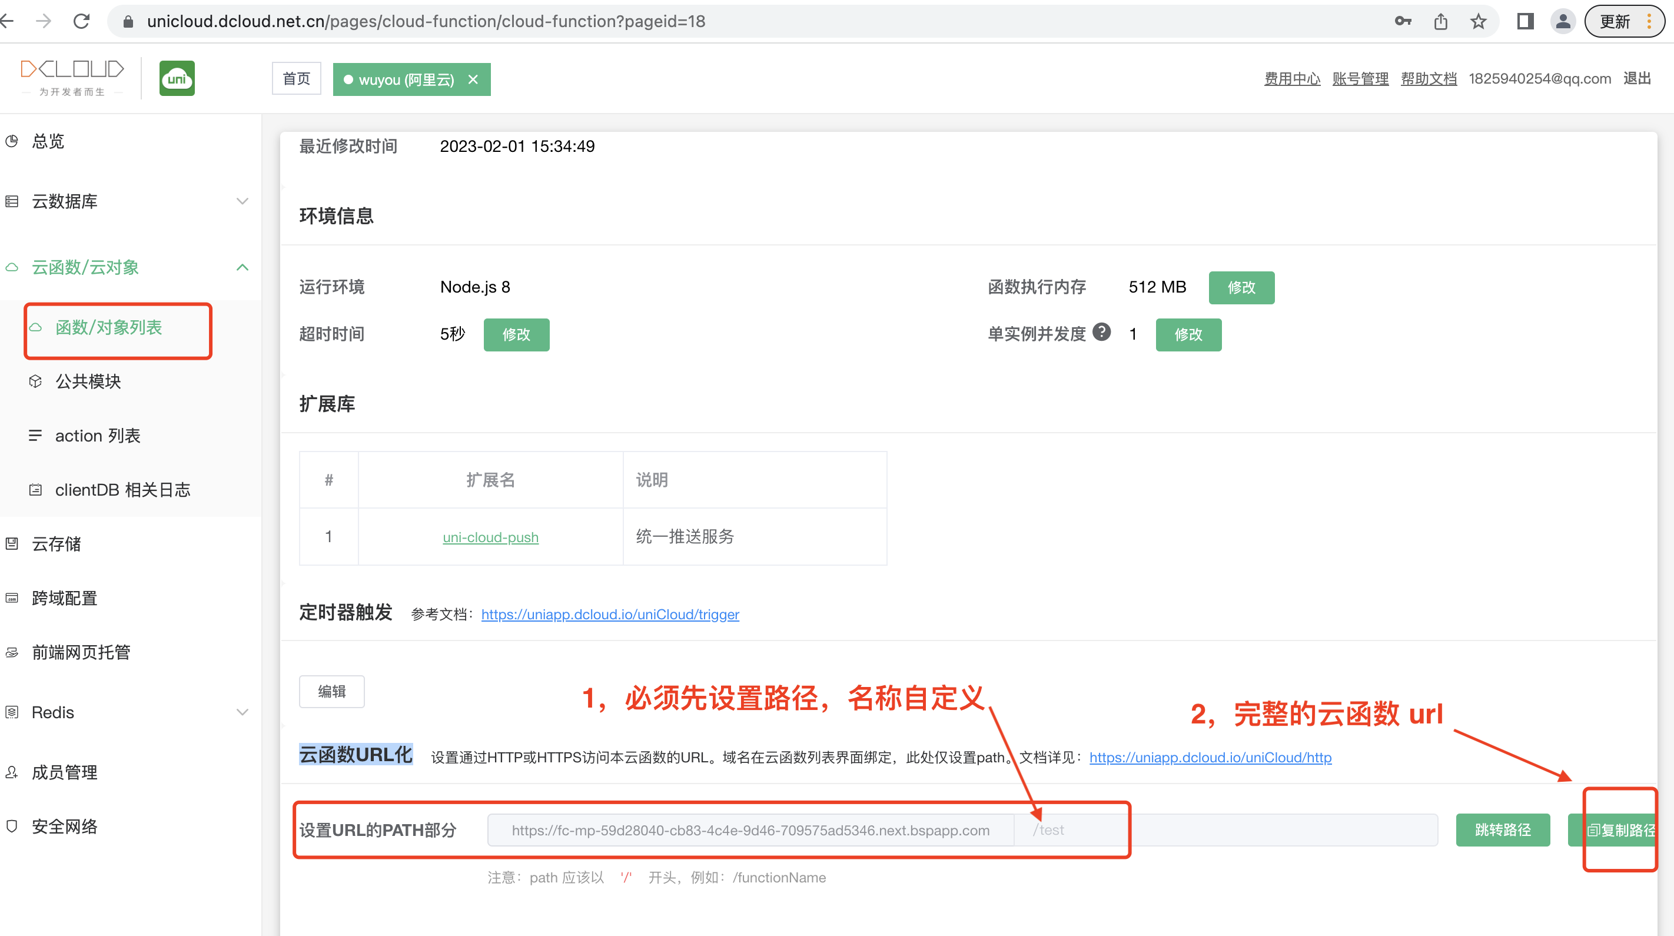Open the uni-cloud-push extension link

tap(491, 537)
